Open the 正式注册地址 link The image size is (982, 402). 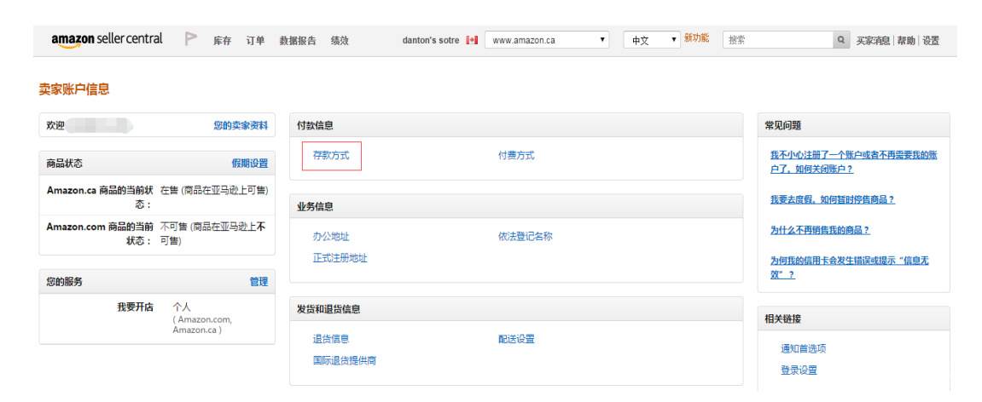point(340,257)
